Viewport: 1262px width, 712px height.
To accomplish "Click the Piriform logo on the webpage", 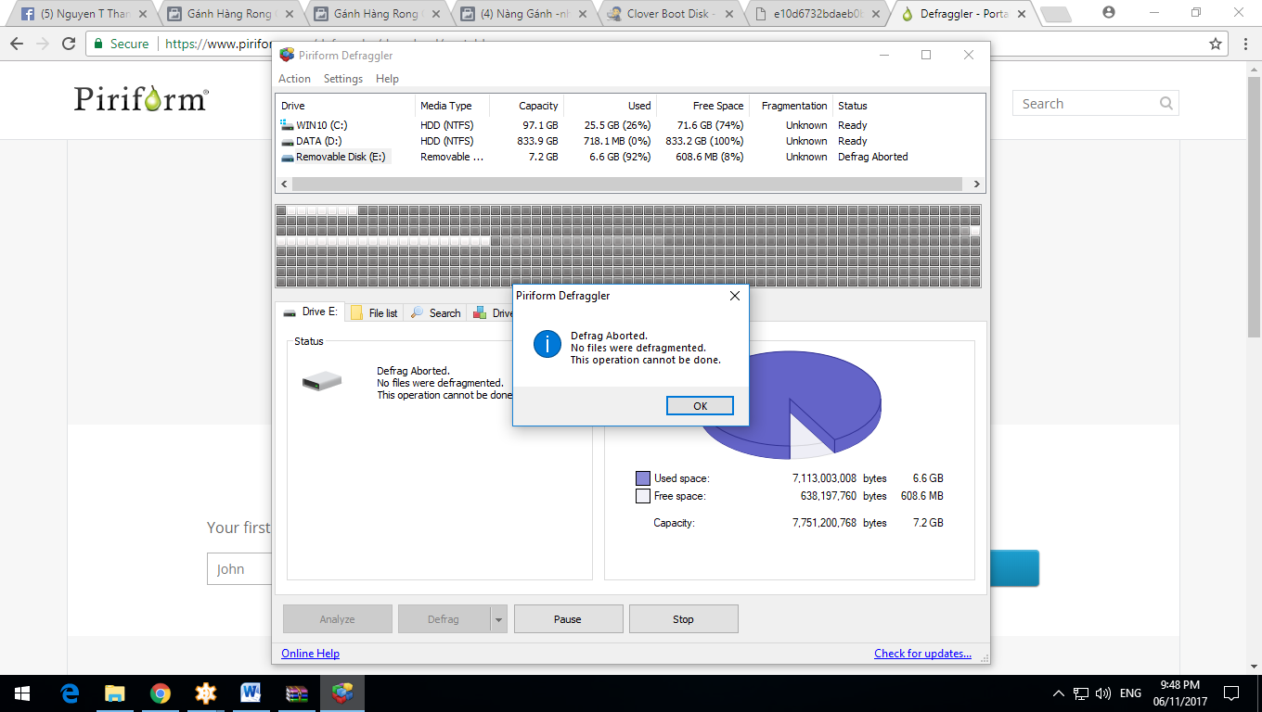I will coord(141,99).
